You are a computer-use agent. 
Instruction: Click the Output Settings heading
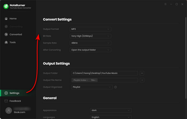tap(56, 64)
